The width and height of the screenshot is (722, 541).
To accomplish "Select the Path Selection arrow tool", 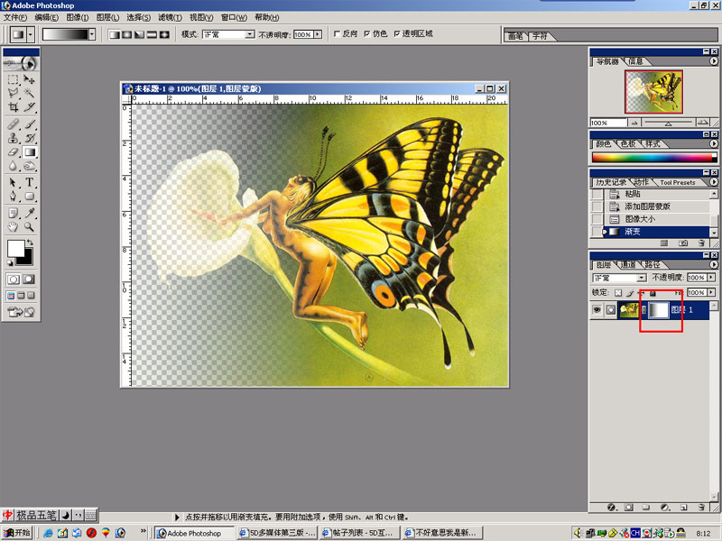I will (x=14, y=182).
